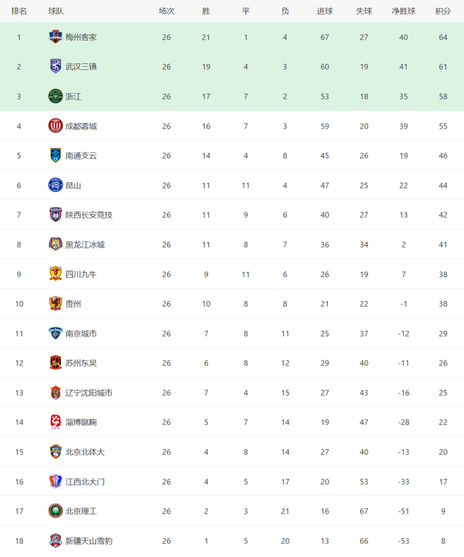Open the 昆山 blue round logo

click(x=55, y=185)
